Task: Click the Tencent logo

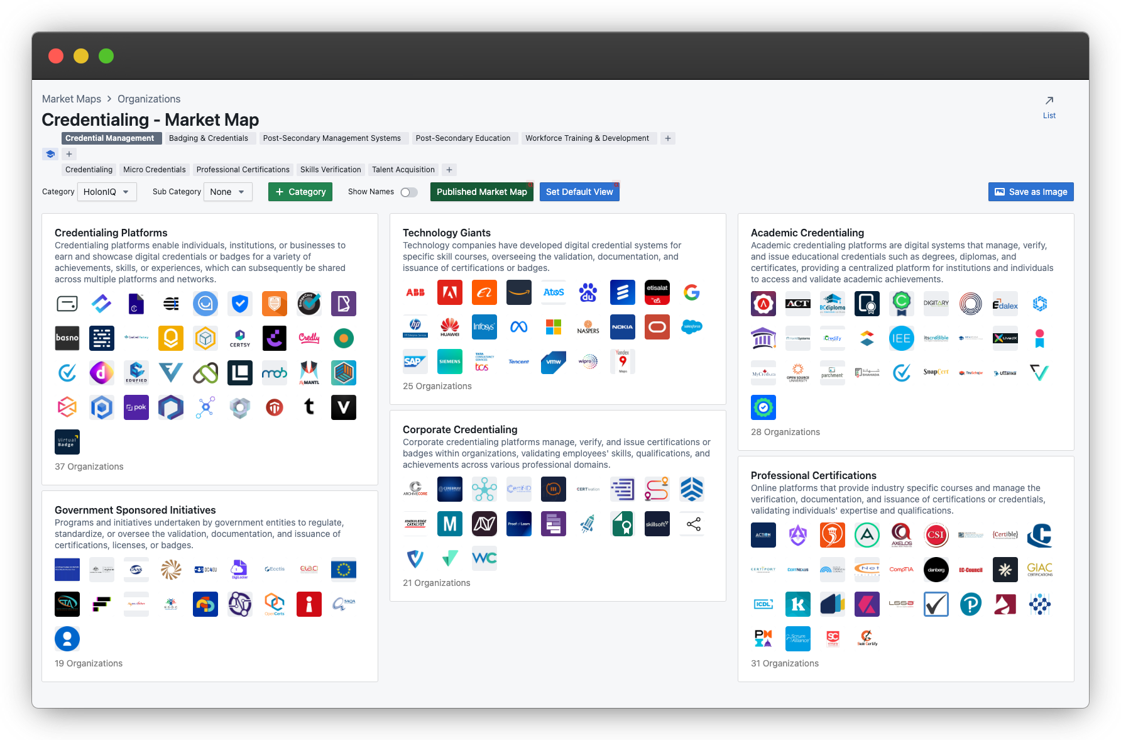Action: (x=519, y=362)
